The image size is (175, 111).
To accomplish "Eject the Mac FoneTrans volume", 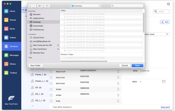I will pos(58,49).
